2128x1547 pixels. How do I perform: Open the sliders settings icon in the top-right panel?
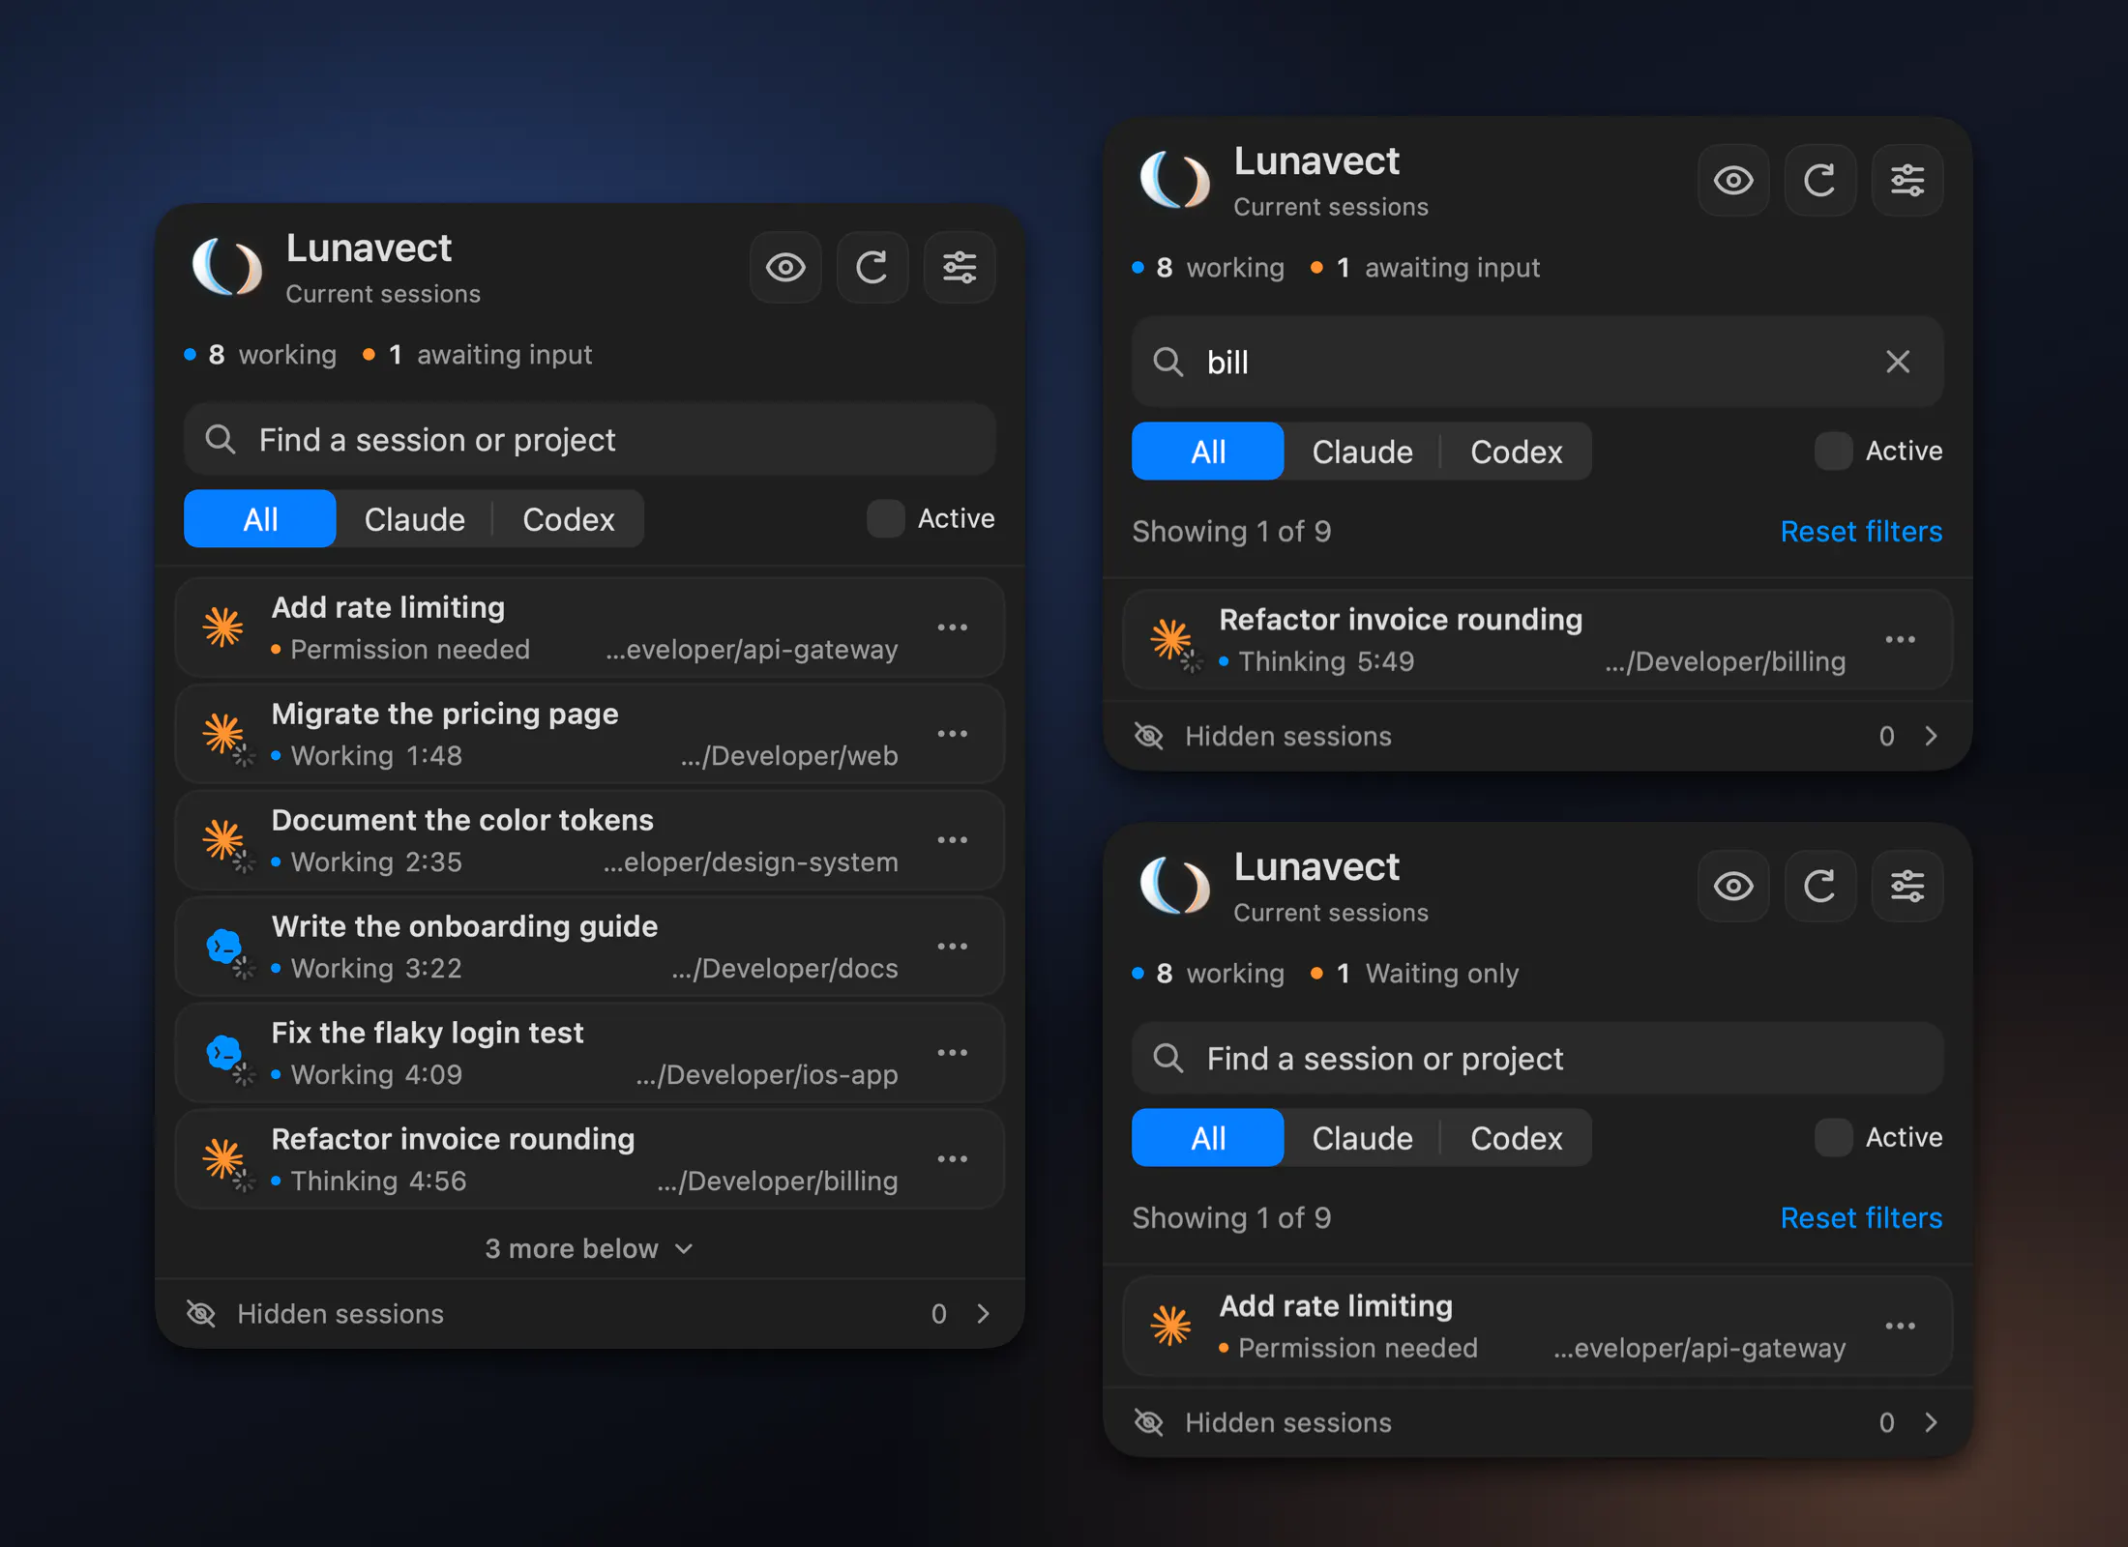1907,181
